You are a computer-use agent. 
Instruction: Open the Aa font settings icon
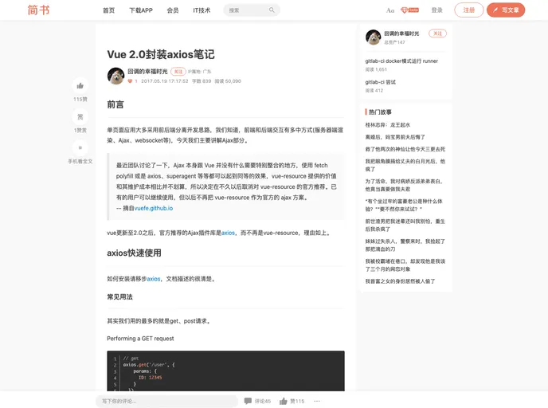tap(390, 10)
